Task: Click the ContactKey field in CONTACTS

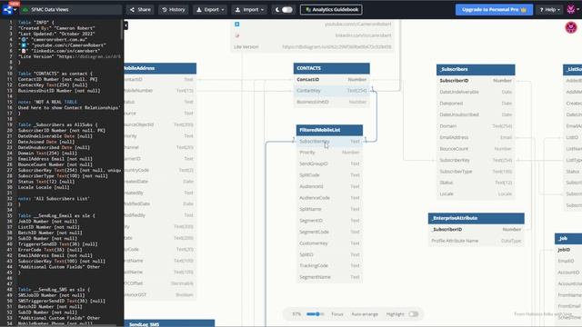Action: (331, 91)
